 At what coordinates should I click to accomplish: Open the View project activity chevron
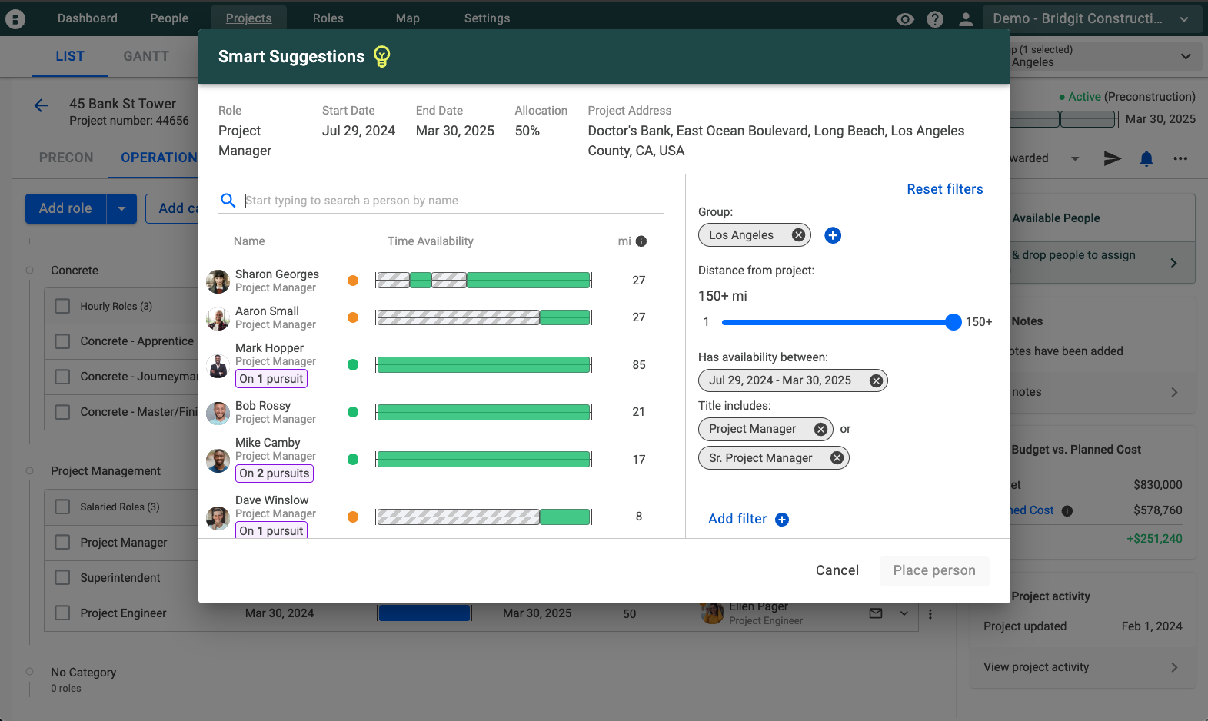tap(1174, 667)
